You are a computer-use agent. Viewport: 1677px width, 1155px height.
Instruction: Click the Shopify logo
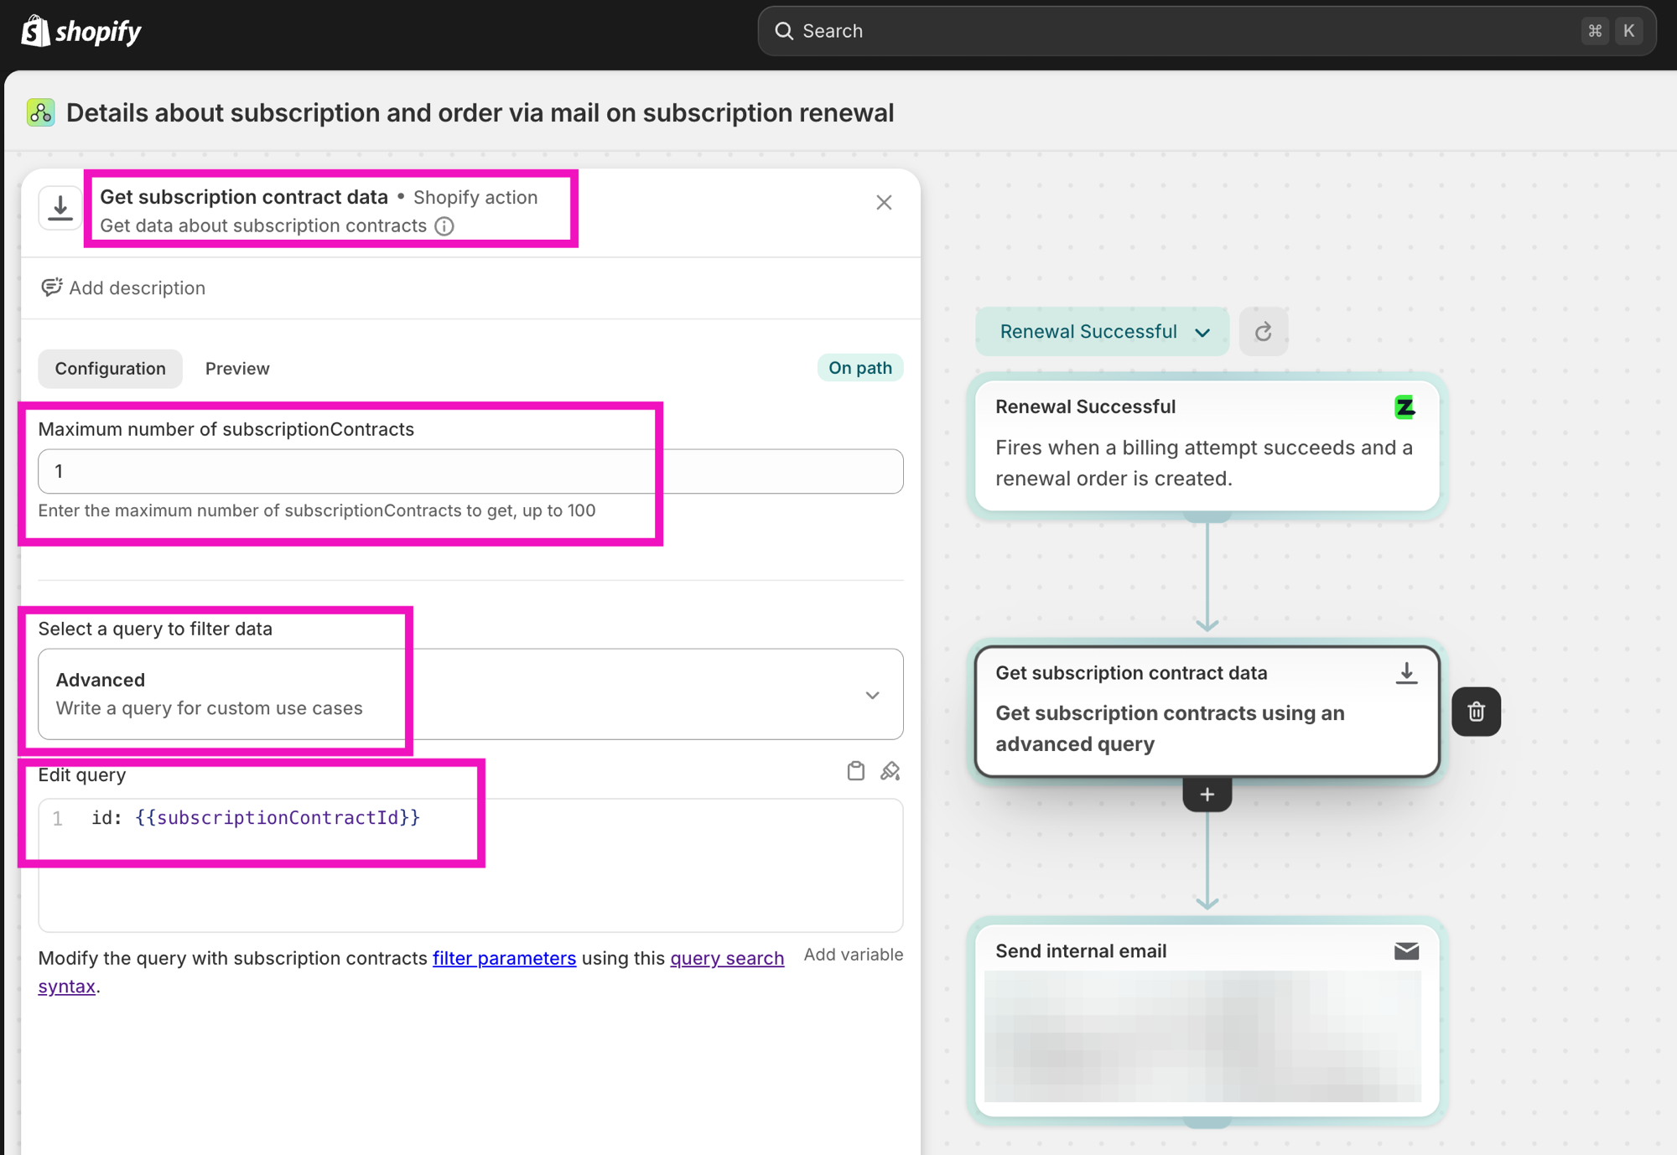(80, 31)
